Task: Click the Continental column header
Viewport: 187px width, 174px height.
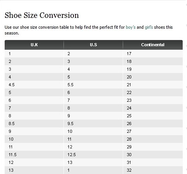Action: 153,45
